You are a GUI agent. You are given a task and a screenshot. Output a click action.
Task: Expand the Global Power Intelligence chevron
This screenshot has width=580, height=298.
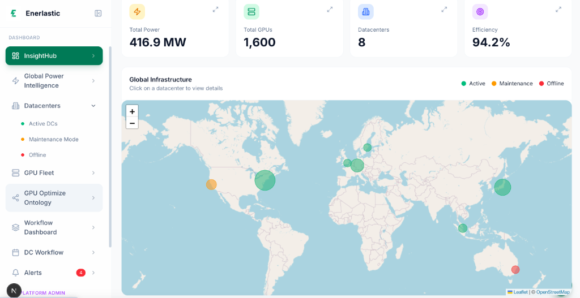click(x=93, y=81)
